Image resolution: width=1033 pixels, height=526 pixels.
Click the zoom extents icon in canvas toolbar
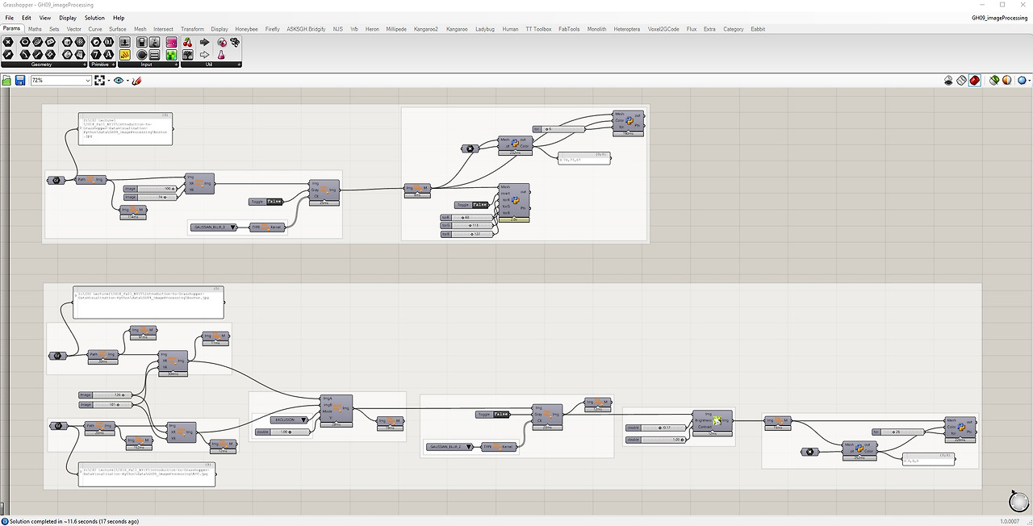click(100, 81)
